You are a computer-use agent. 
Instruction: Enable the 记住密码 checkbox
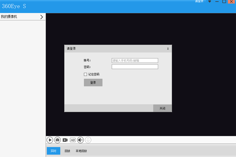(x=85, y=74)
